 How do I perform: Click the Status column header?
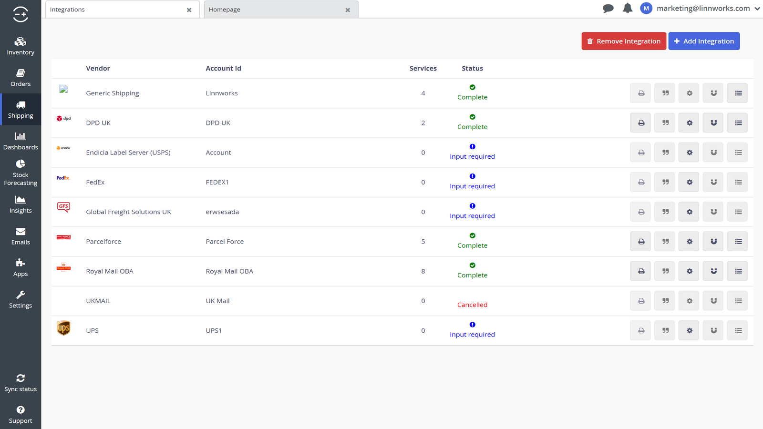(472, 68)
